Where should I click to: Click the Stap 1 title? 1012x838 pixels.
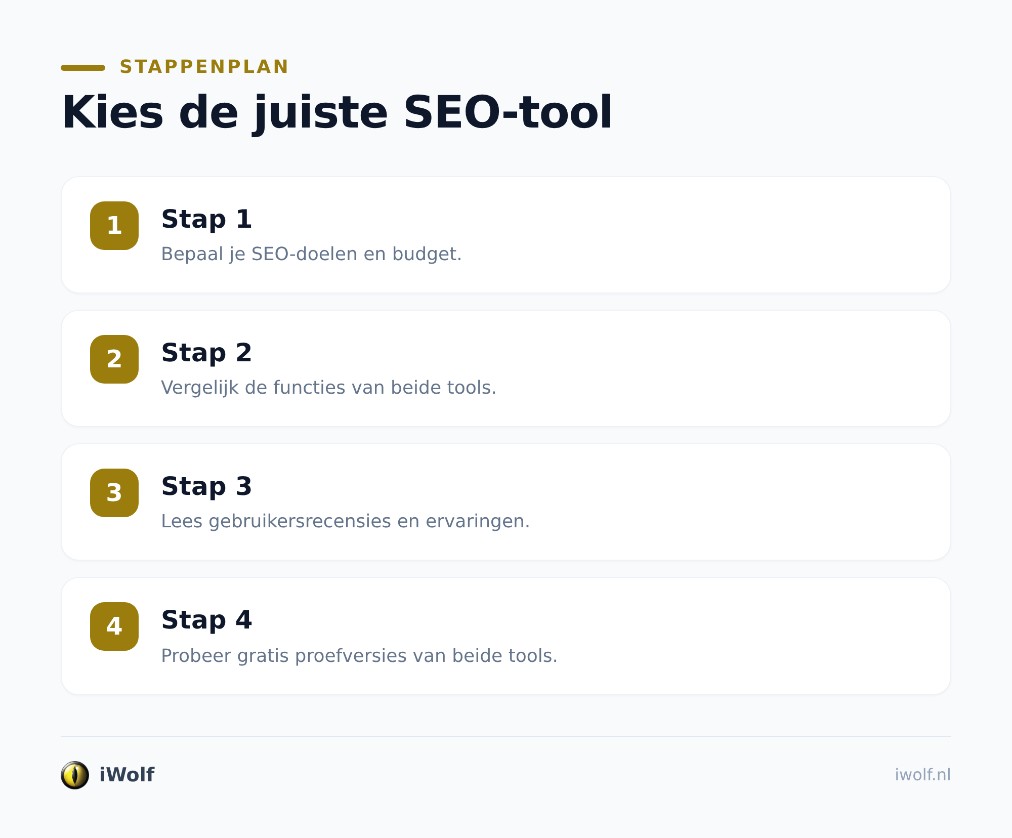point(206,219)
